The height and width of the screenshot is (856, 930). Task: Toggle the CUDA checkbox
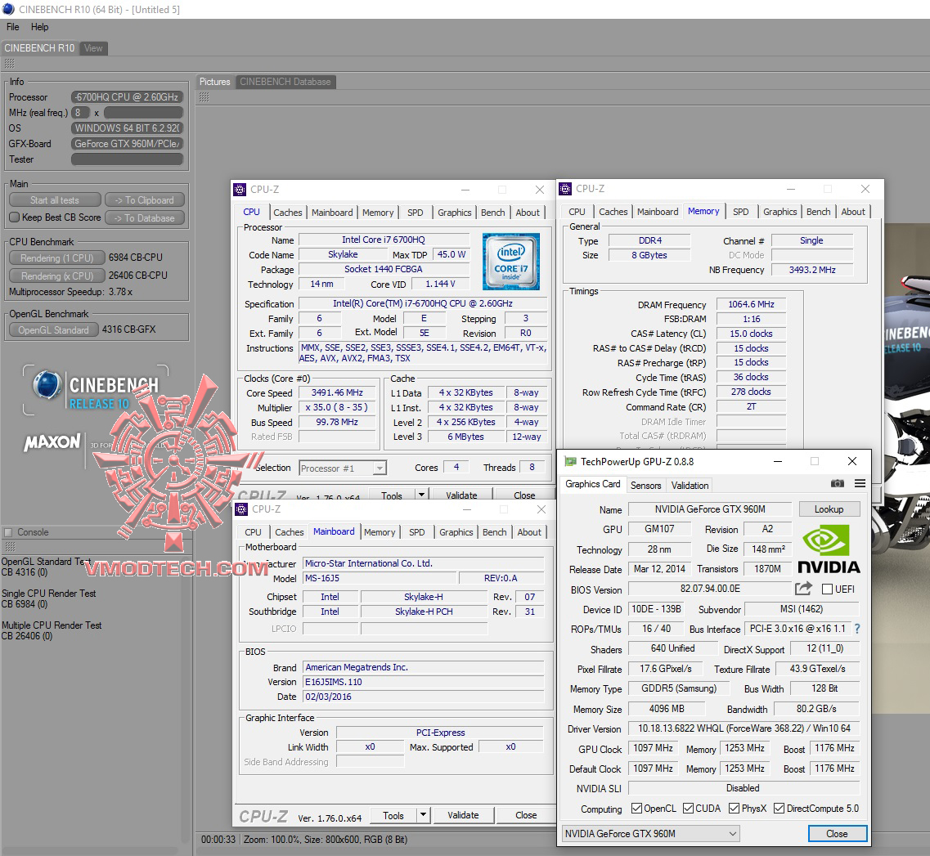pyautogui.click(x=688, y=808)
